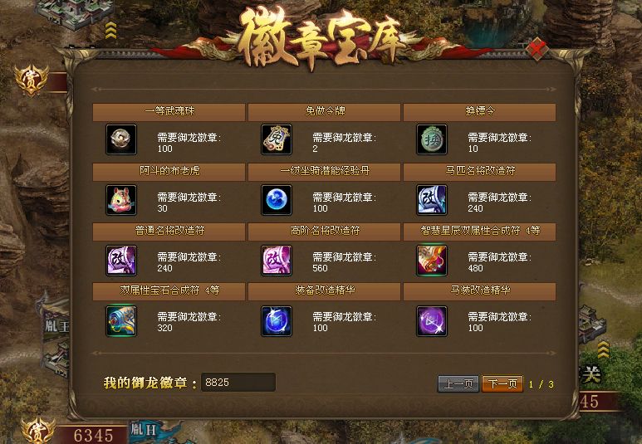Select the pink 高阶名将改造符 icon
Image resolution: width=642 pixels, height=444 pixels.
(277, 260)
